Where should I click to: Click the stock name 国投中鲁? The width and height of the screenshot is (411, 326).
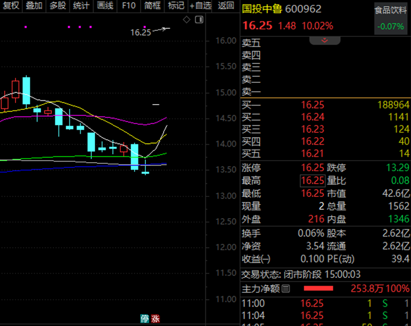point(262,9)
